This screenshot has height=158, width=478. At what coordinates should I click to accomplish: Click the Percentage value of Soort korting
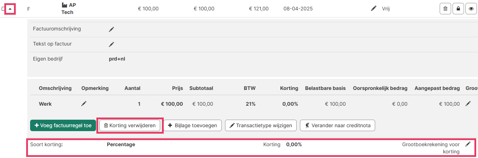121,145
